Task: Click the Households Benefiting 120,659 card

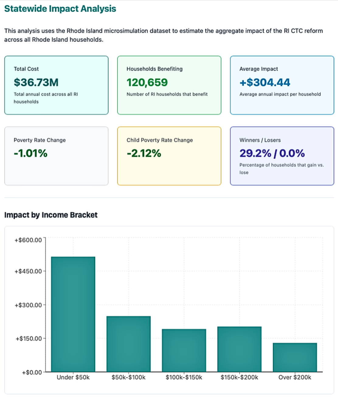Action: [169, 85]
